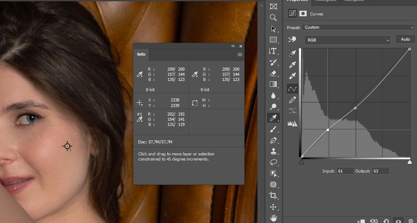Toggle Curves layer visibility eye
Image resolution: width=417 pixels, height=223 pixels.
pos(398,220)
